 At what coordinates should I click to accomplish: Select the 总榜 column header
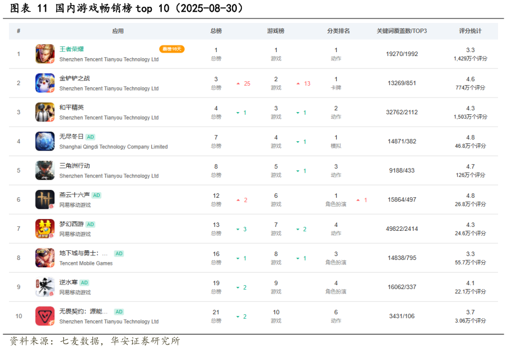click(216, 31)
